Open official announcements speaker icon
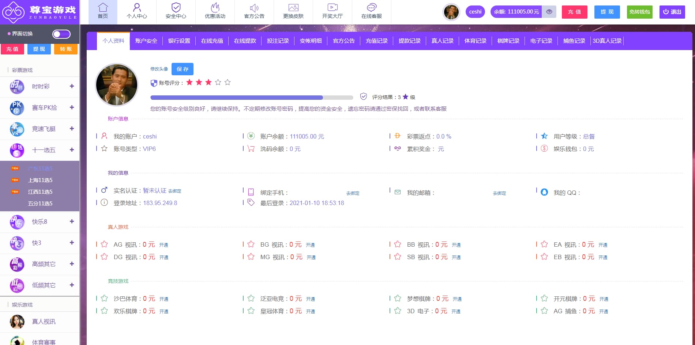 [x=254, y=8]
